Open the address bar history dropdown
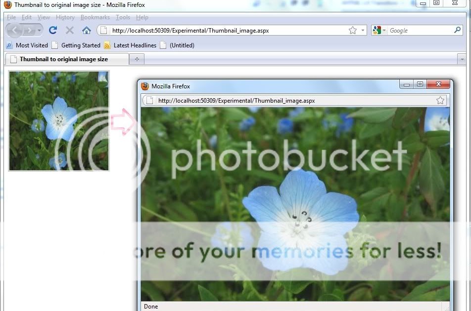Image resolution: width=471 pixels, height=311 pixels. pyautogui.click(x=363, y=30)
